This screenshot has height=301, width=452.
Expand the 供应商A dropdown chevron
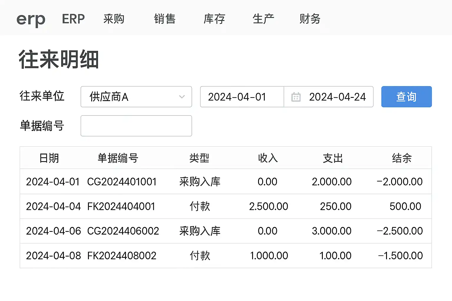(x=182, y=97)
